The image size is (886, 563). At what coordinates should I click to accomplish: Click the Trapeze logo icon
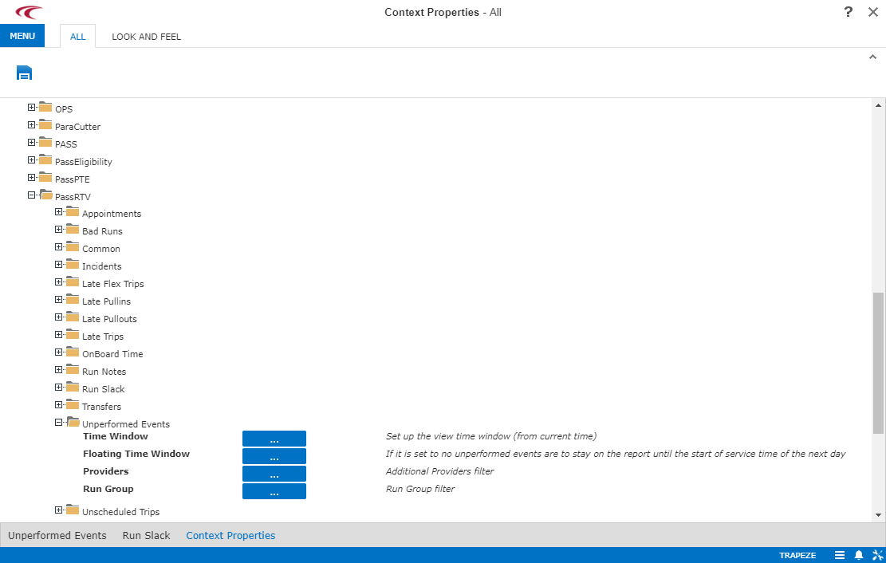coord(29,12)
